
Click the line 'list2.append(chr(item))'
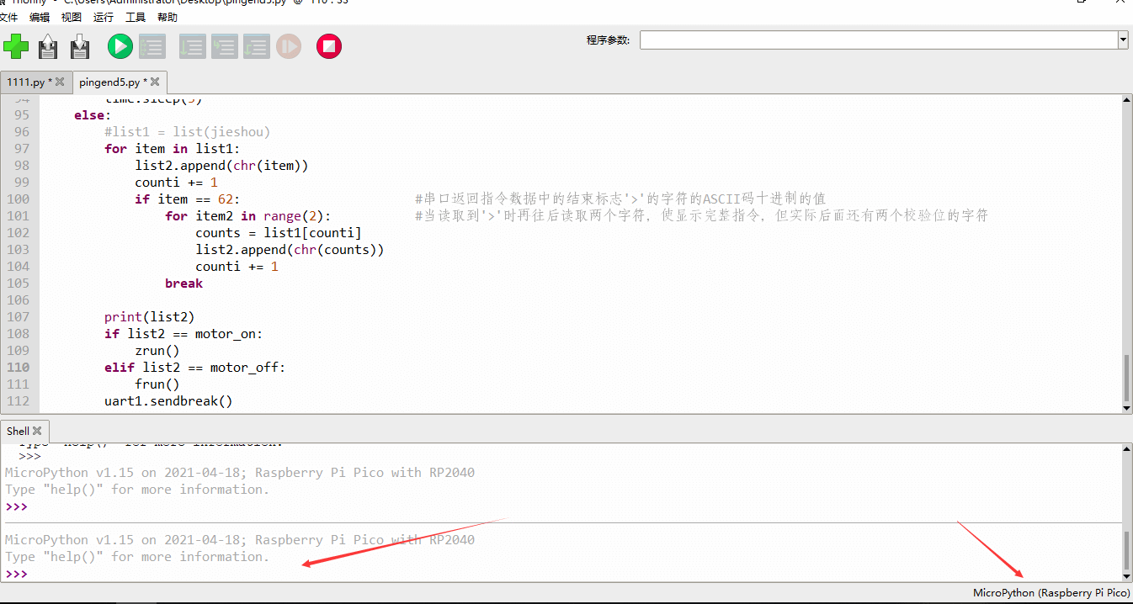[221, 165]
